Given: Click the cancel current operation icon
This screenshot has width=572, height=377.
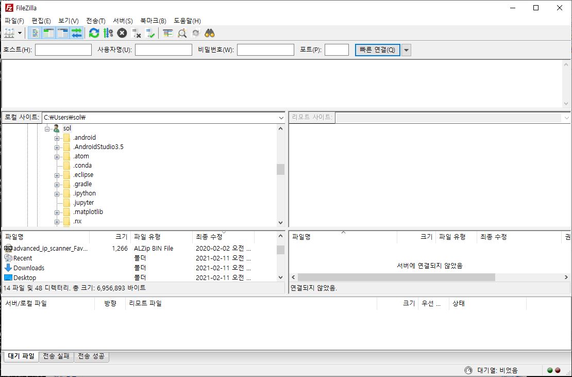Looking at the screenshot, I should pos(122,33).
